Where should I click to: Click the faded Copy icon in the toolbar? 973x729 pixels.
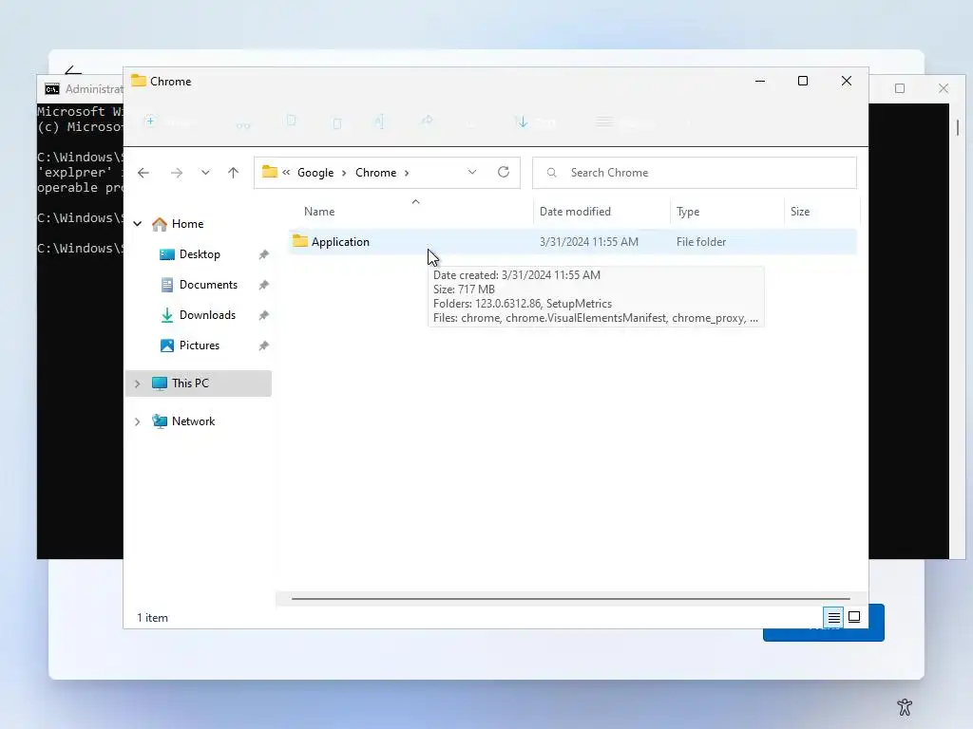(x=291, y=121)
